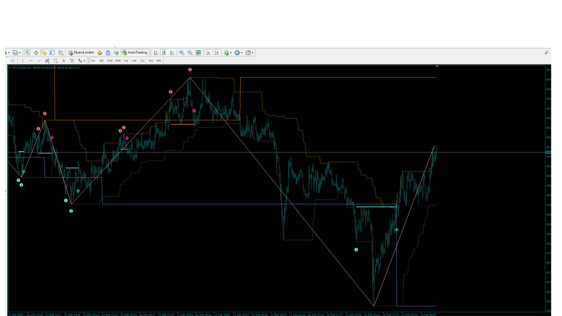Click the Nueva orden button
The height and width of the screenshot is (316, 562).
click(x=81, y=53)
